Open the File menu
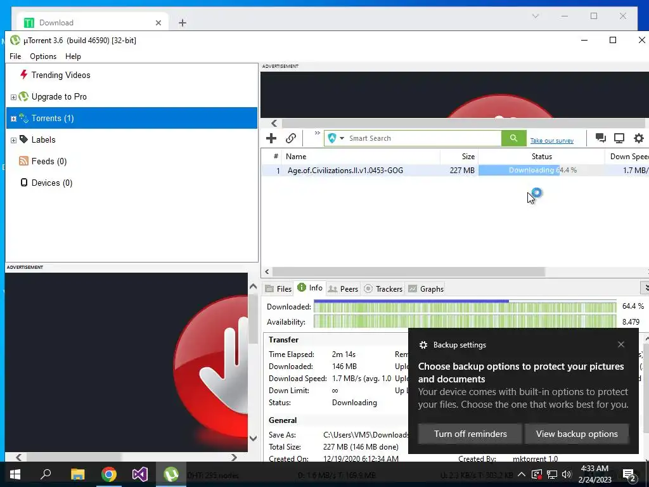Image resolution: width=649 pixels, height=487 pixels. coord(15,56)
